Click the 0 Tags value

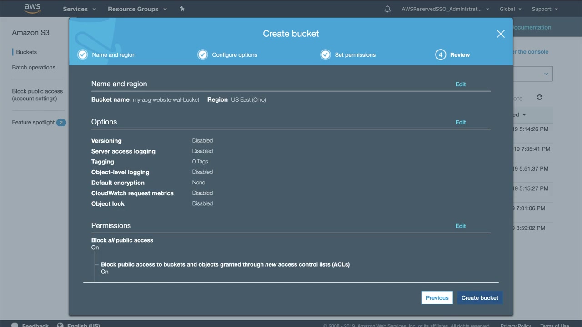point(200,162)
